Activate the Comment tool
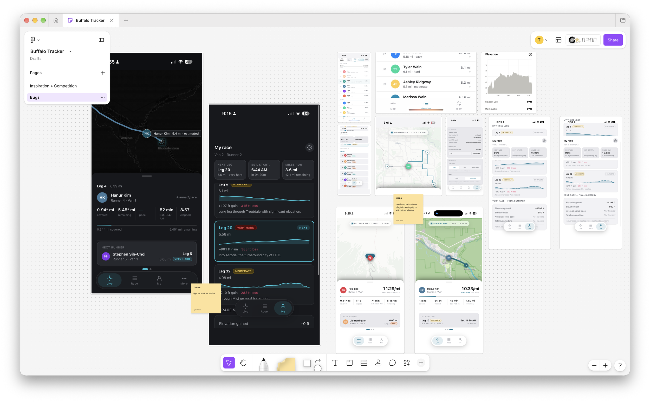The width and height of the screenshot is (650, 402). coord(392,363)
